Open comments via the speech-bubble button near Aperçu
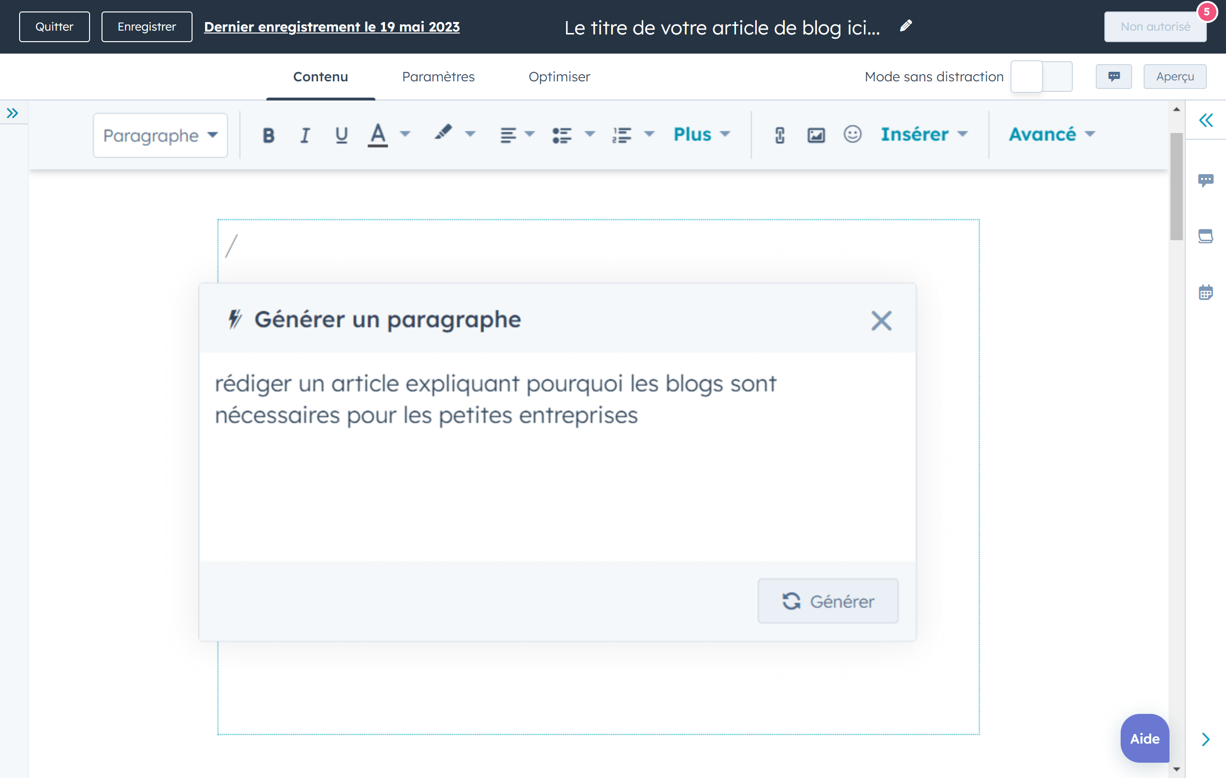 (1113, 77)
